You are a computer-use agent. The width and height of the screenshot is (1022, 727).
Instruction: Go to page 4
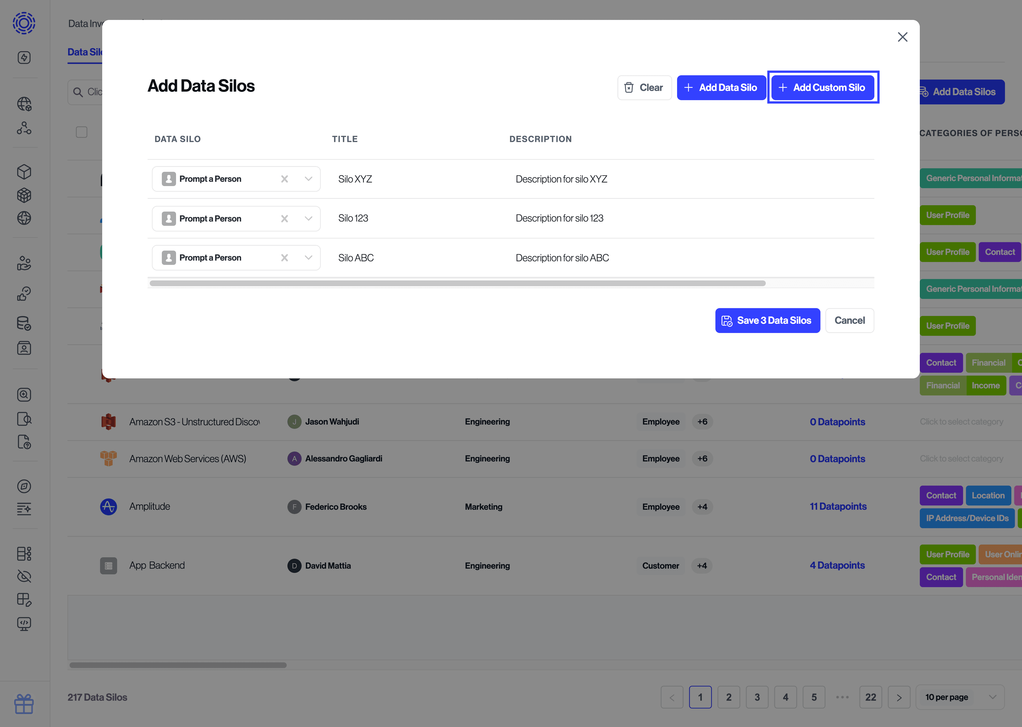[x=785, y=697]
